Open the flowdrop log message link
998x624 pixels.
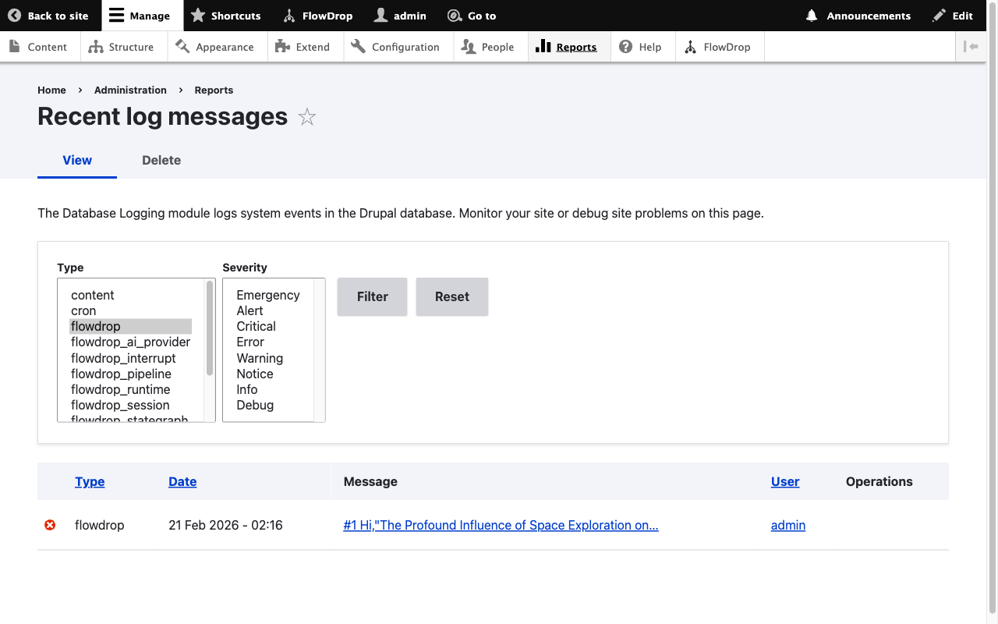[501, 525]
